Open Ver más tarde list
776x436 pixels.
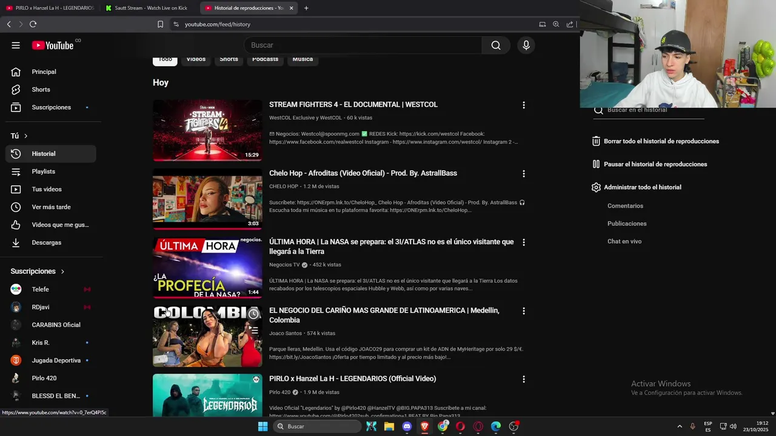click(51, 207)
